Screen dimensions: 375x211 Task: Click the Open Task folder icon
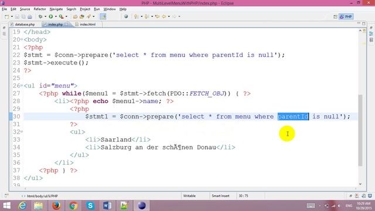(82, 16)
